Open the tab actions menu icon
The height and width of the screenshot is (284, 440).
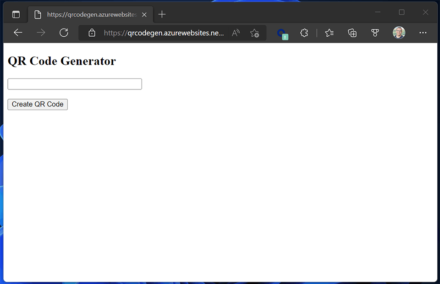pyautogui.click(x=16, y=14)
